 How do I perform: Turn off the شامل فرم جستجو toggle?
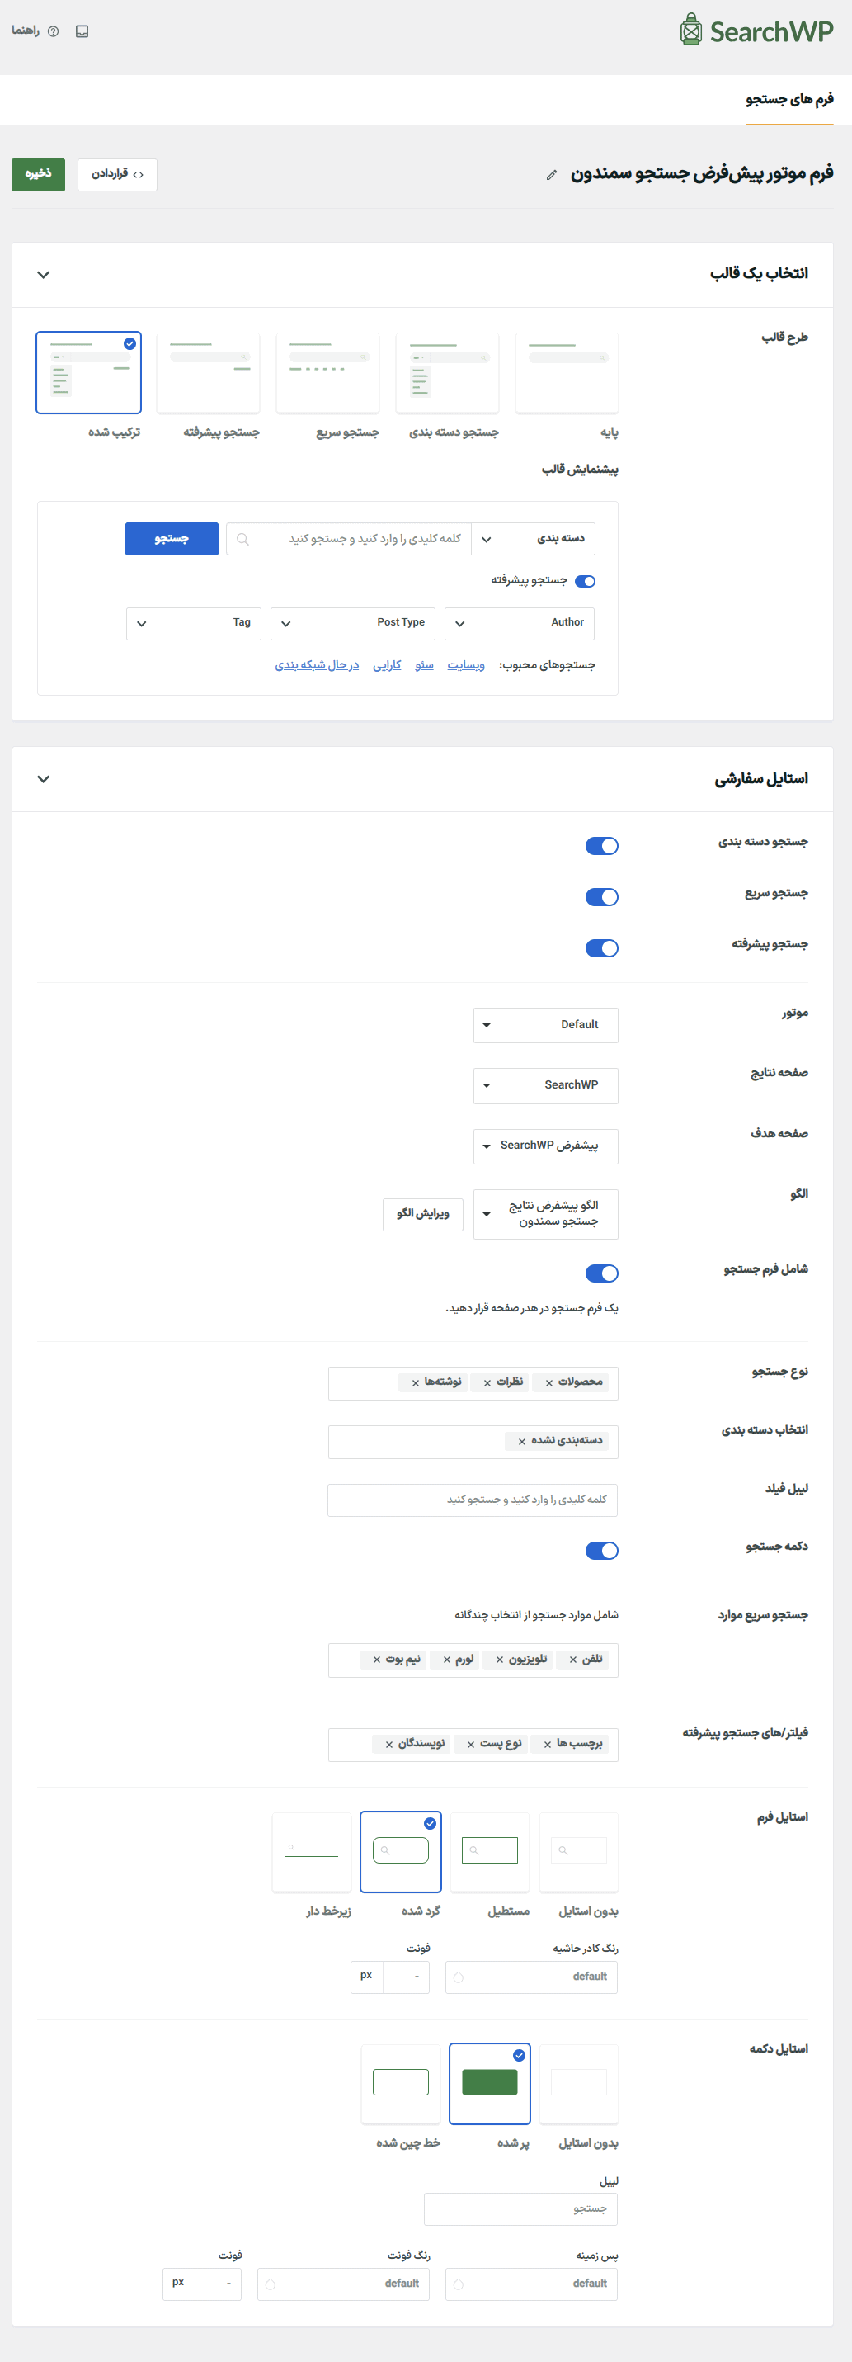[x=602, y=1273]
